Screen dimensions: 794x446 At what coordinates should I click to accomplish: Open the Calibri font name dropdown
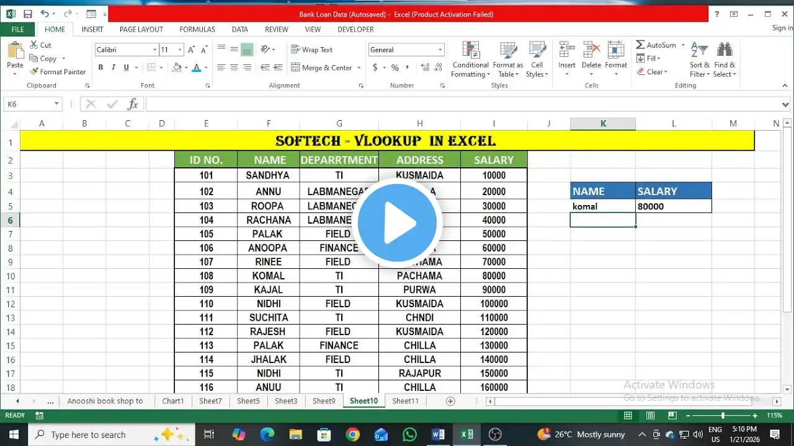(155, 50)
